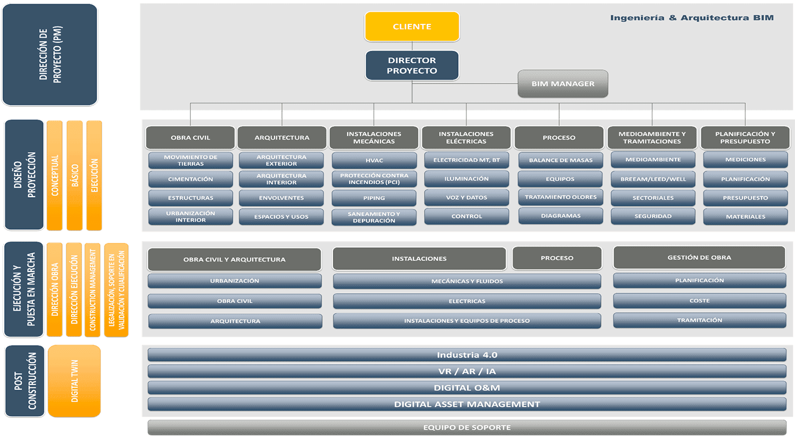Screen dimensions: 795x440
Task: Click the HVAC item
Action: coord(374,160)
